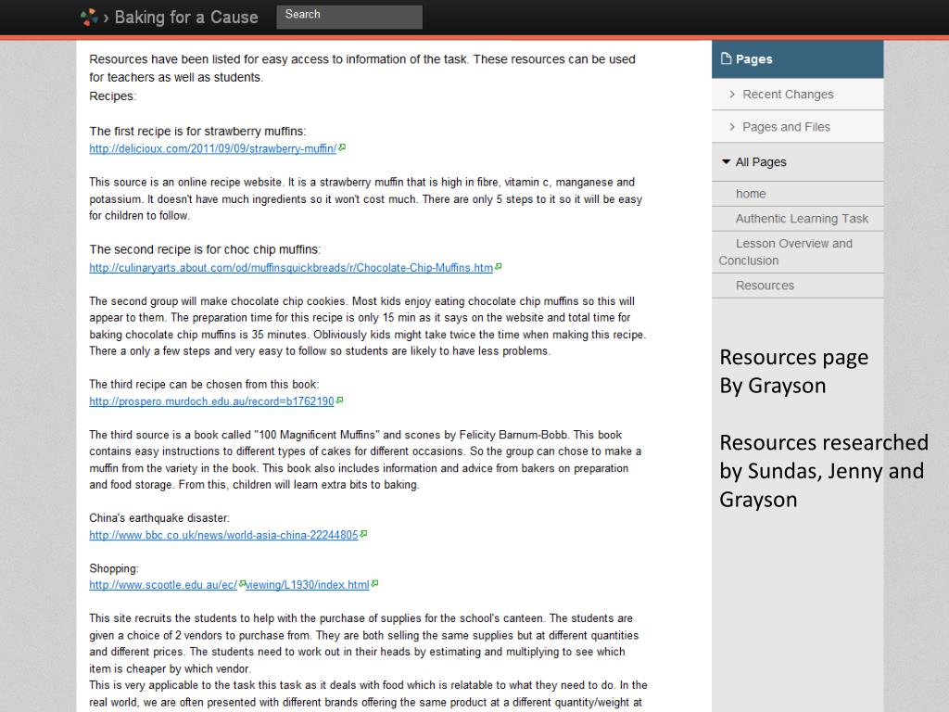
Task: Expand the Recent Changes chevron
Action: 732,95
